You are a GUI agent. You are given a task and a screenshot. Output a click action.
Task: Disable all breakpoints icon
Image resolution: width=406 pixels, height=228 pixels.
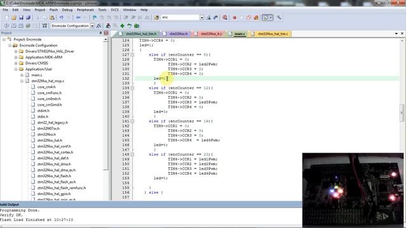tap(249, 18)
